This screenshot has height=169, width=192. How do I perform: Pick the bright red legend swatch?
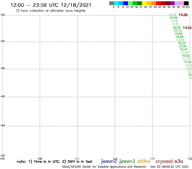click(158, 3)
